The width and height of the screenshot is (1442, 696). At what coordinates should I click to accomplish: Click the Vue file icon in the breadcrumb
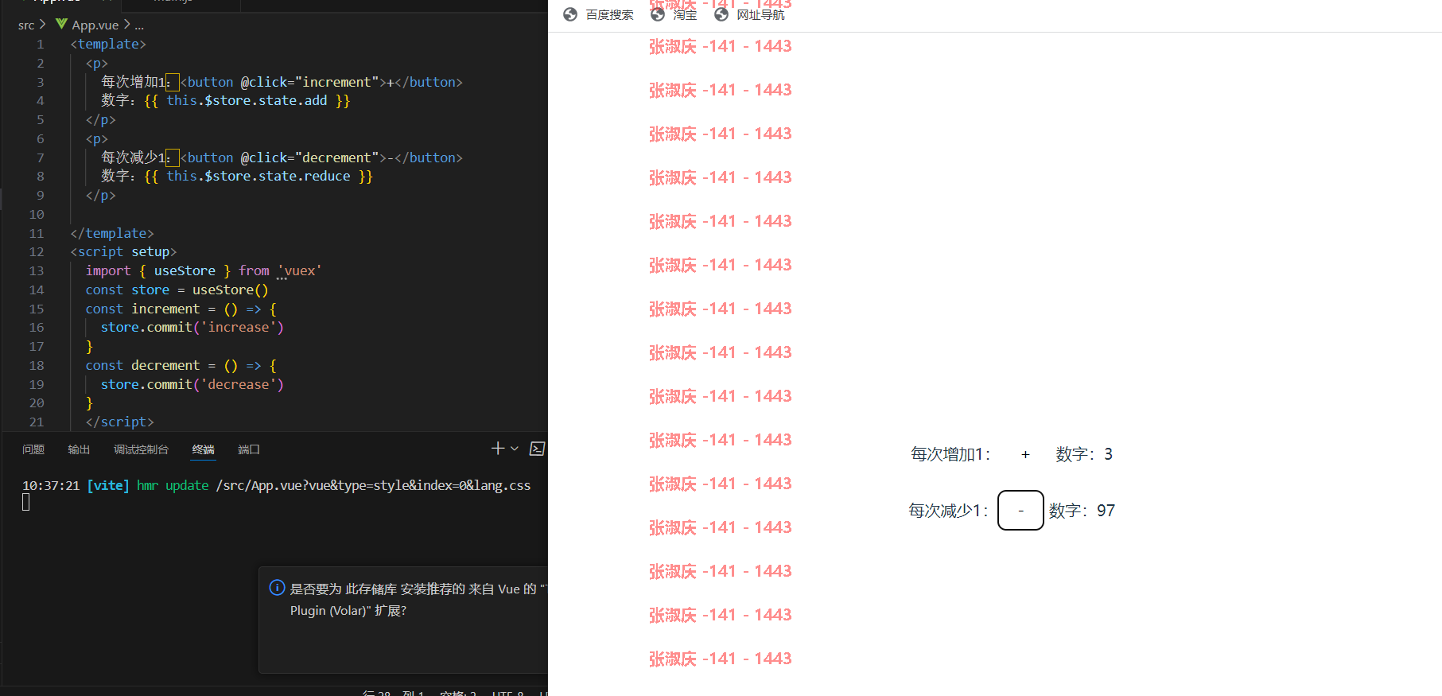coord(61,24)
